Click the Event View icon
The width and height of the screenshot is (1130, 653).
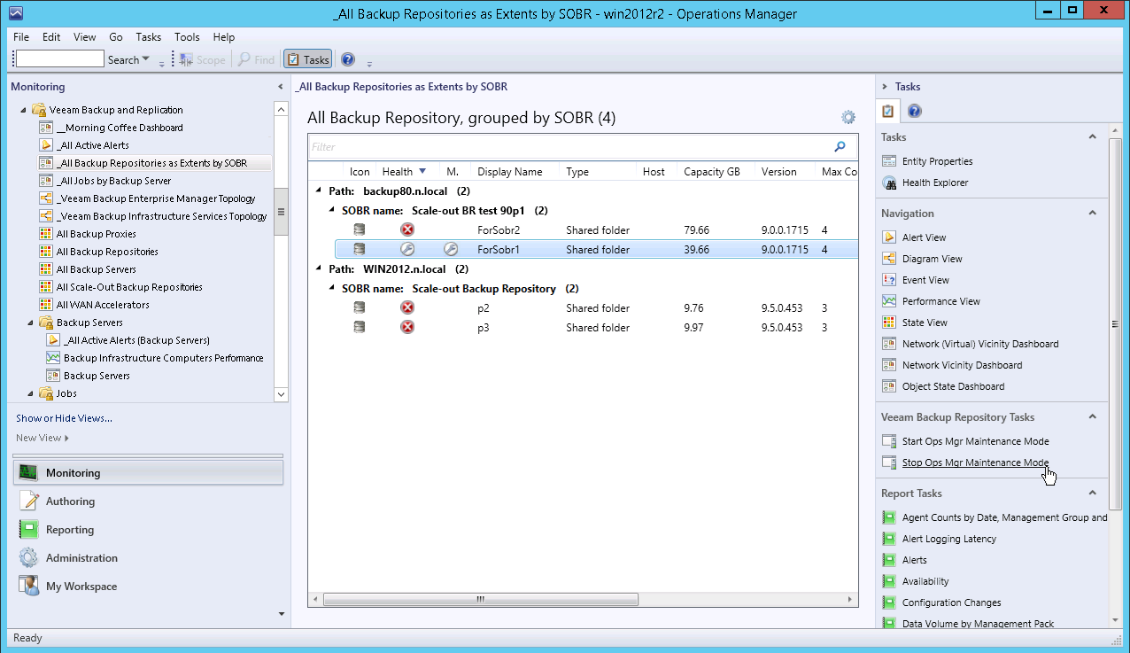tap(889, 280)
